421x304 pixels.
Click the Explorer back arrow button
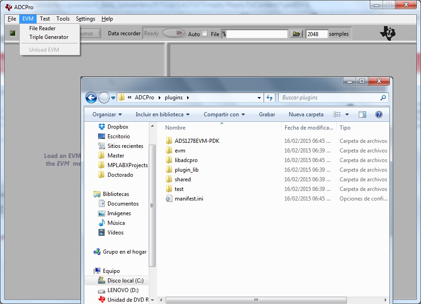(x=91, y=98)
